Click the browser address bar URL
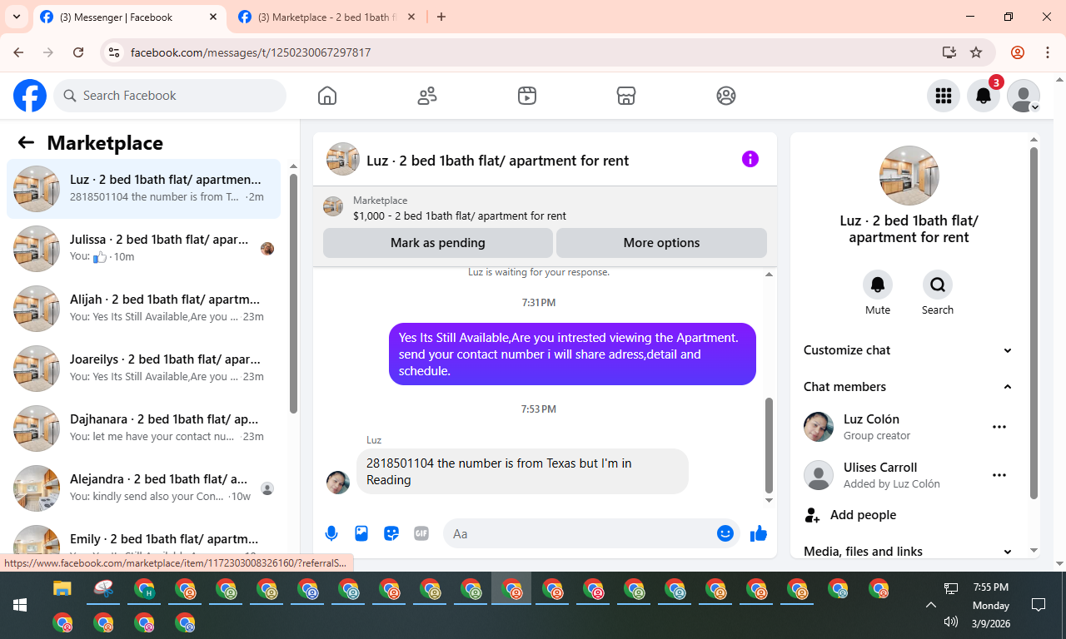1066x639 pixels. 250,52
